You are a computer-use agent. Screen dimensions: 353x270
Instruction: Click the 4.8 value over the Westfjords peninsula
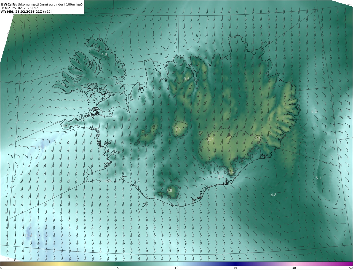[x=104, y=54]
